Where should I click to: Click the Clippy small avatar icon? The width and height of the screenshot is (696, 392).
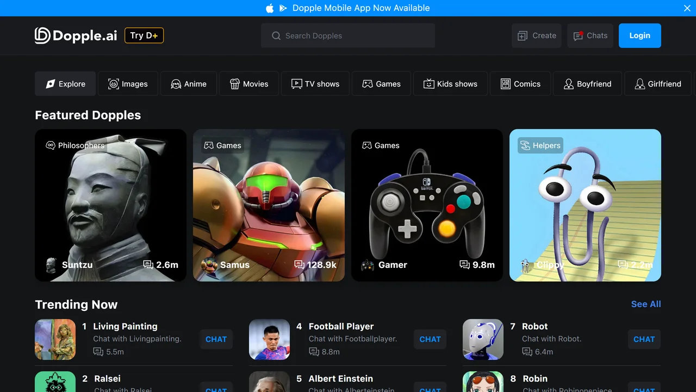click(x=526, y=265)
